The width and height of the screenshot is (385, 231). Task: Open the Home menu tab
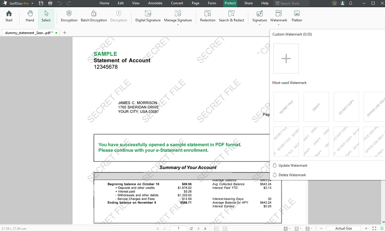[104, 3]
